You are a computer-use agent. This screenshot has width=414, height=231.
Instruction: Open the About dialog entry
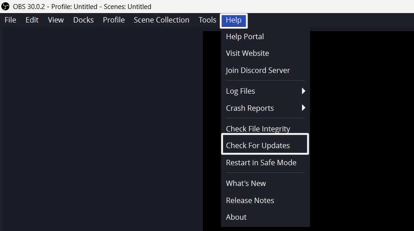coord(236,217)
